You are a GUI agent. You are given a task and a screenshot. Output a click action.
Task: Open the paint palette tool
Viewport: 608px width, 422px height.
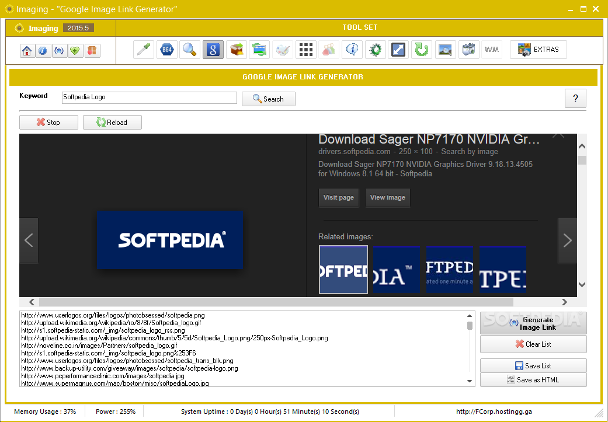tap(283, 50)
